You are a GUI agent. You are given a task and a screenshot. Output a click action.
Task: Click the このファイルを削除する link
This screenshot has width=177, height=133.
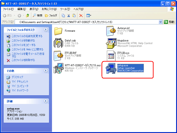pyautogui.click(x=23, y=60)
